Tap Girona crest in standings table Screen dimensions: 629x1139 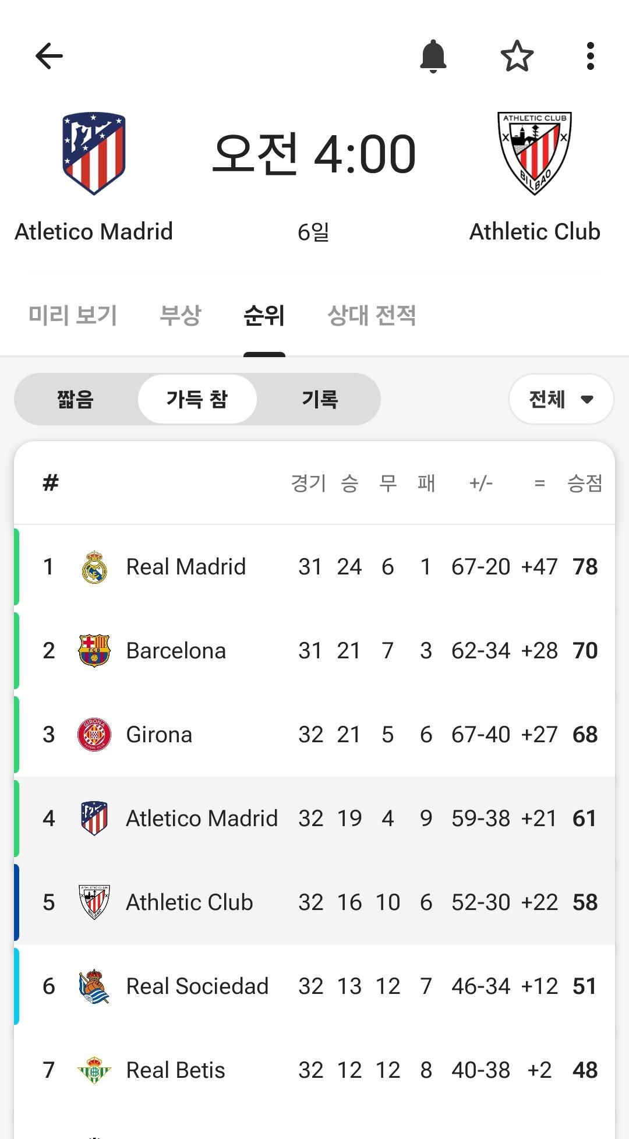94,735
